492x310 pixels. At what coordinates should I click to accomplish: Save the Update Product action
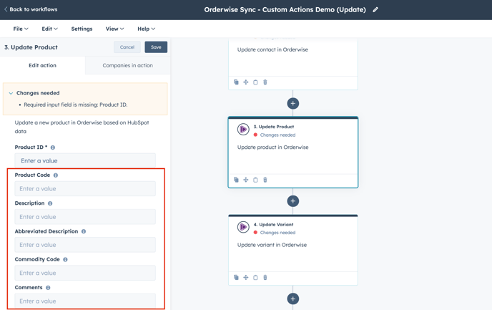(156, 47)
